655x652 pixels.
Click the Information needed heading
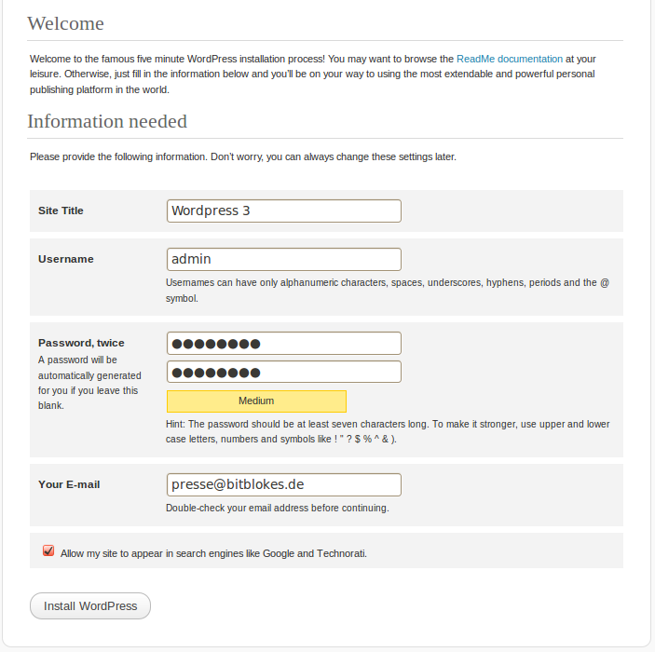[x=107, y=121]
